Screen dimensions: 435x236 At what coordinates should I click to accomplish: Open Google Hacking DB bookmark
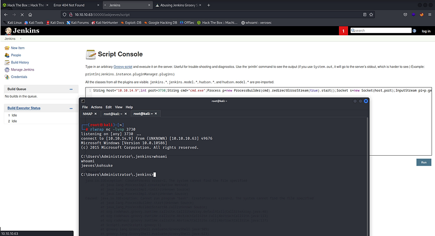tap(160, 23)
